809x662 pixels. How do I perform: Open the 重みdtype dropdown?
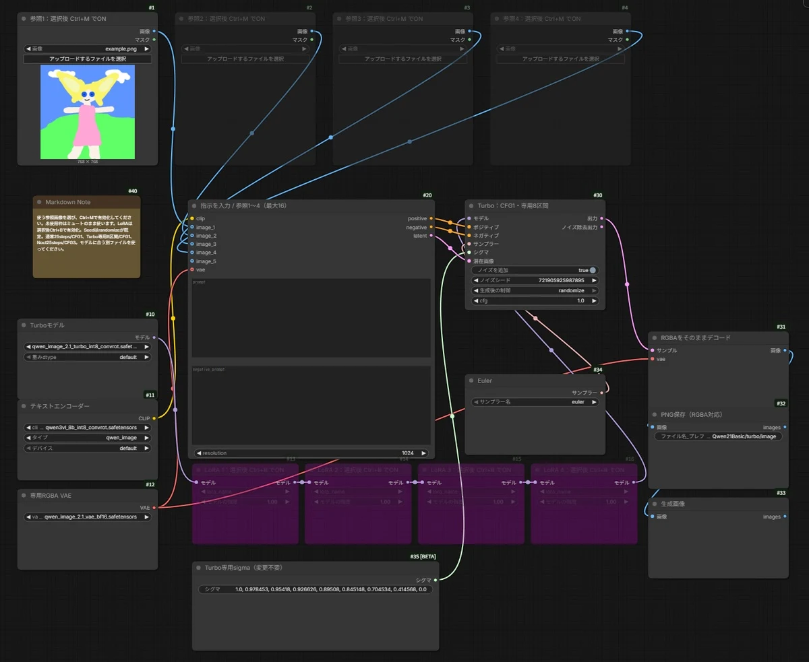pos(88,357)
